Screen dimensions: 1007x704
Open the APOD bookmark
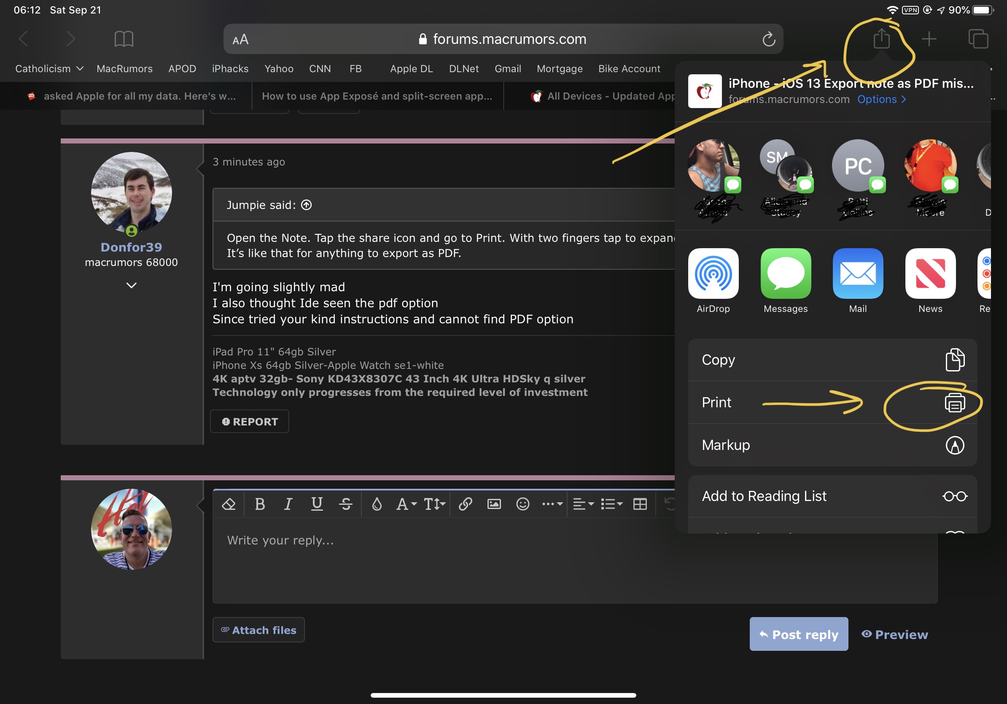[x=182, y=69]
